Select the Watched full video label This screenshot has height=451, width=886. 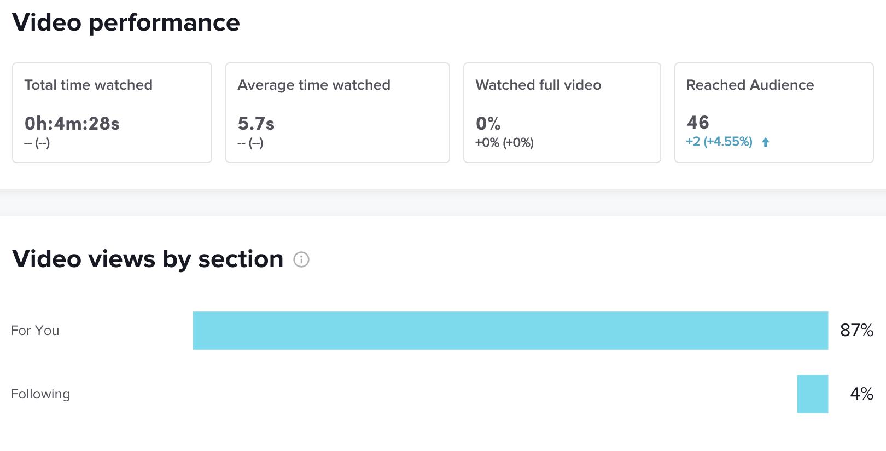click(x=538, y=85)
